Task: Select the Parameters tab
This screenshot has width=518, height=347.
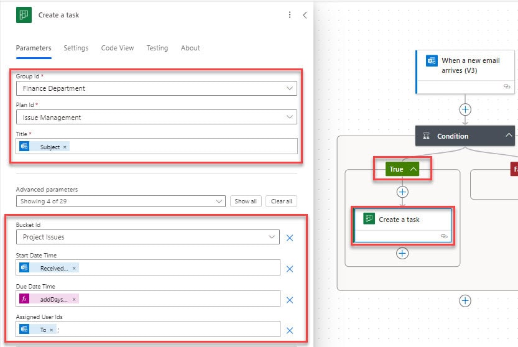Action: 34,48
